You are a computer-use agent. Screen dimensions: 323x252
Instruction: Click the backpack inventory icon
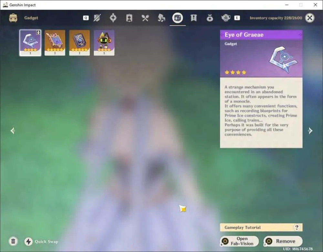point(13,18)
